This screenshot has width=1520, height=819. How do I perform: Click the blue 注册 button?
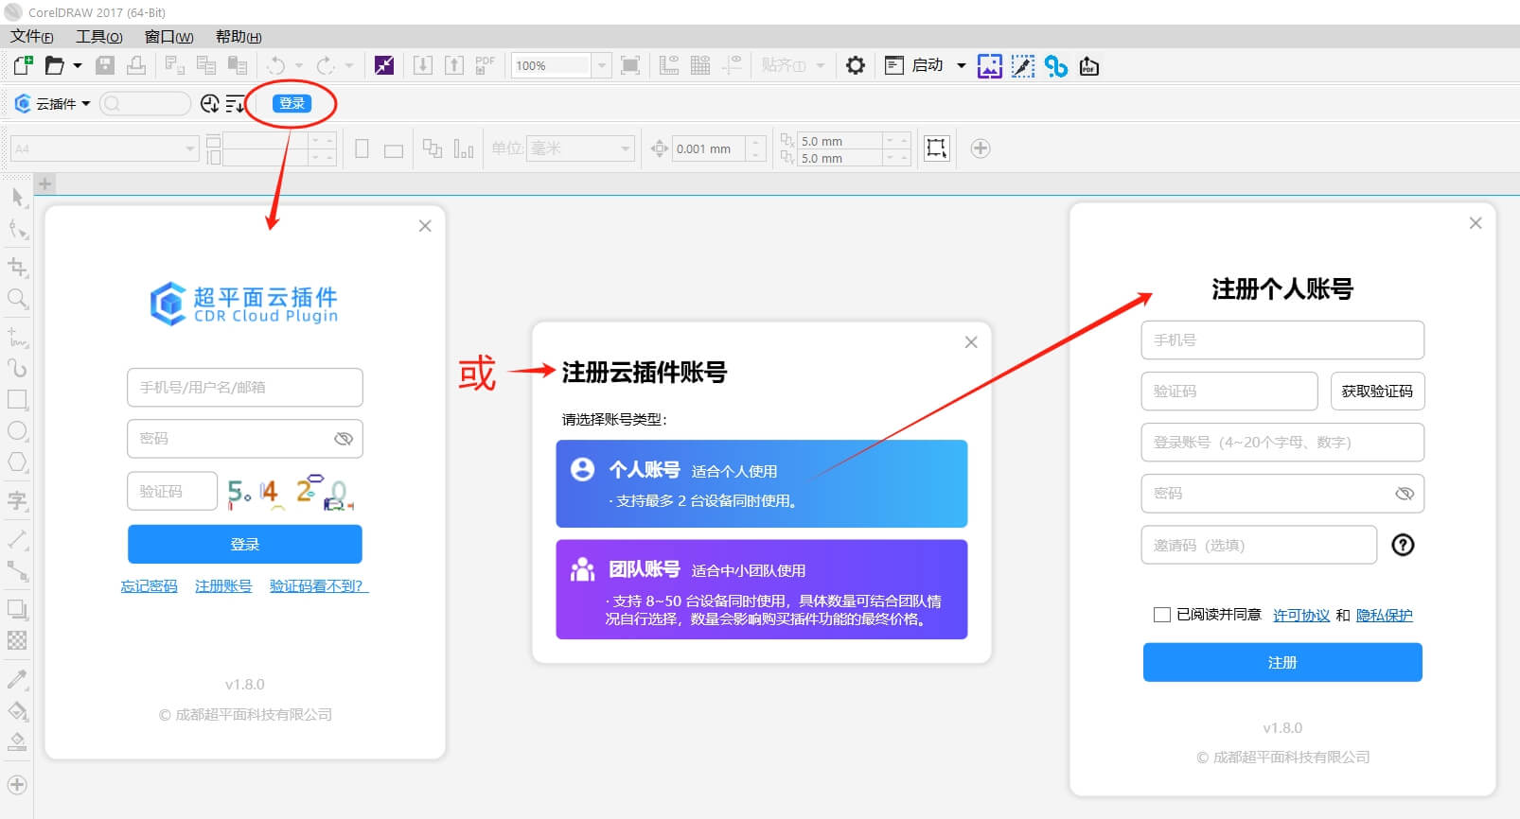1282,662
